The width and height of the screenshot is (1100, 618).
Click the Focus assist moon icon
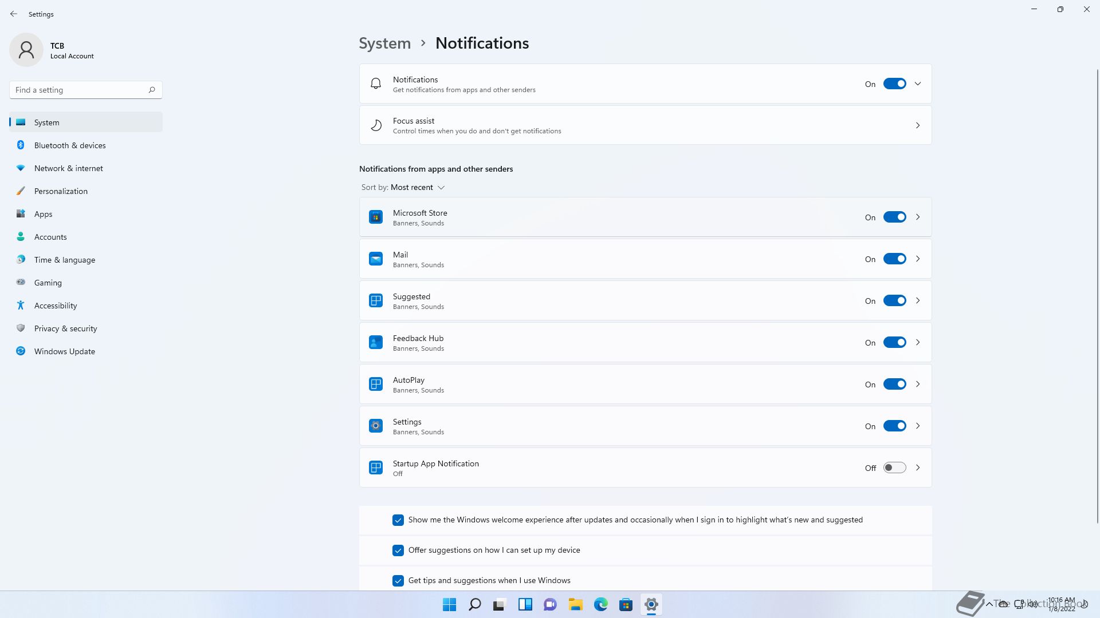pyautogui.click(x=376, y=125)
